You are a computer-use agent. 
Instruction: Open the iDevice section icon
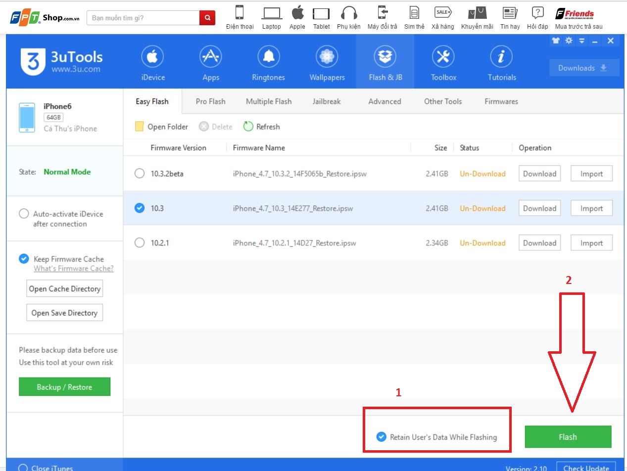(x=152, y=57)
